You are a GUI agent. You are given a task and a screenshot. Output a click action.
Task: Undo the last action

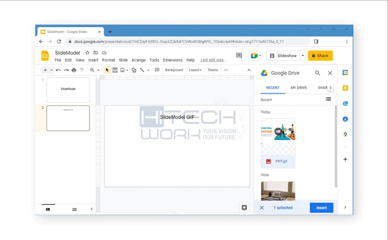58,70
